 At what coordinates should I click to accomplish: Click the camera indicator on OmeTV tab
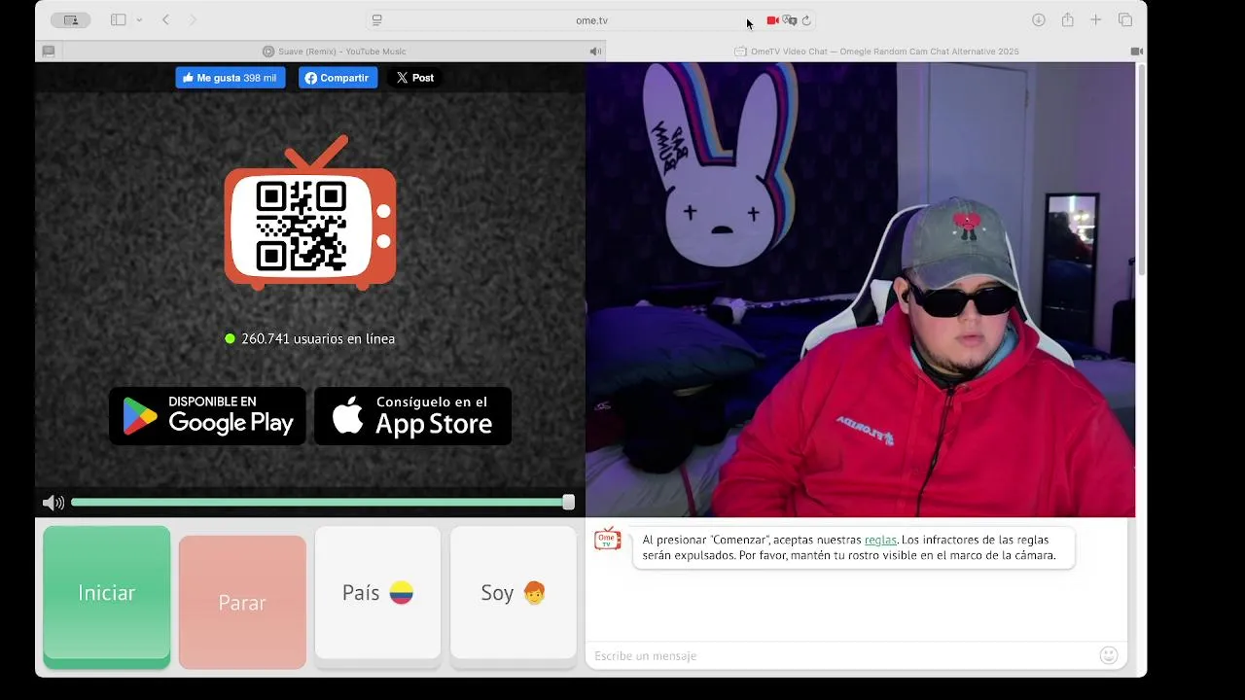point(1136,52)
